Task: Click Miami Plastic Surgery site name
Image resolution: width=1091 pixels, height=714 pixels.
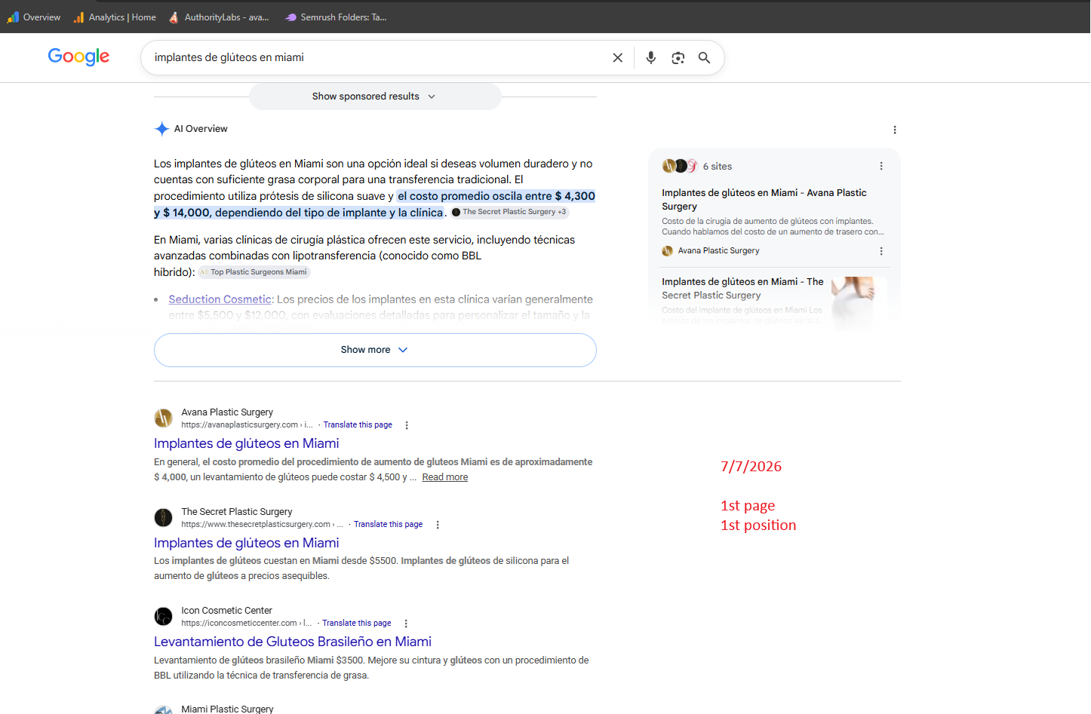Action: coord(227,709)
